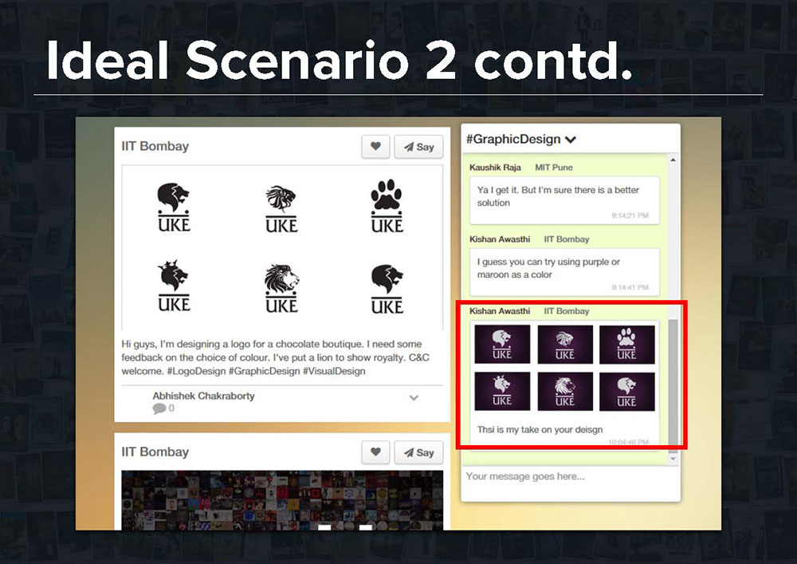Open Kaushik Raja's profile name in chat
The width and height of the screenshot is (797, 564).
(x=497, y=168)
